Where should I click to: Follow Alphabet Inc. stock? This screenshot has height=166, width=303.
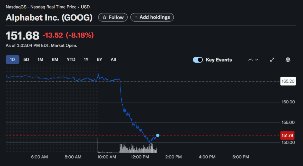click(113, 17)
